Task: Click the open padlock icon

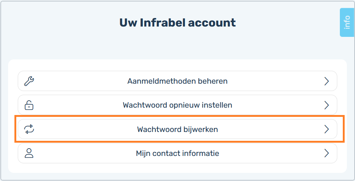Action: pos(29,105)
